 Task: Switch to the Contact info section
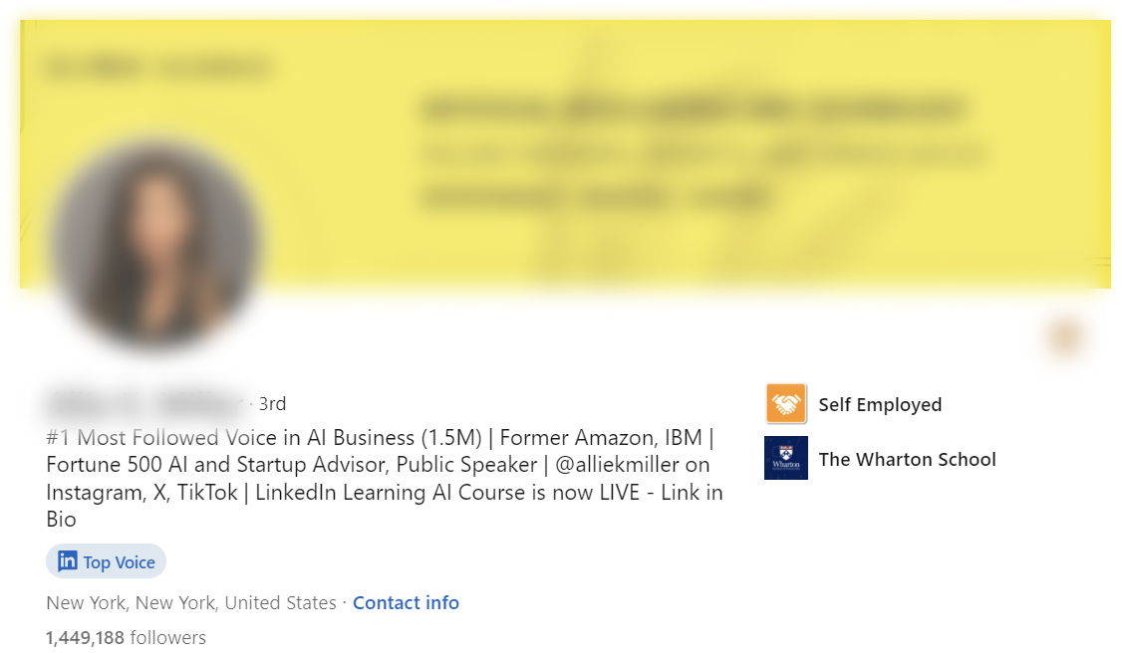(x=406, y=603)
